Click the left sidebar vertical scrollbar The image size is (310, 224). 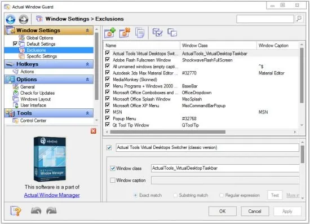click(x=96, y=66)
